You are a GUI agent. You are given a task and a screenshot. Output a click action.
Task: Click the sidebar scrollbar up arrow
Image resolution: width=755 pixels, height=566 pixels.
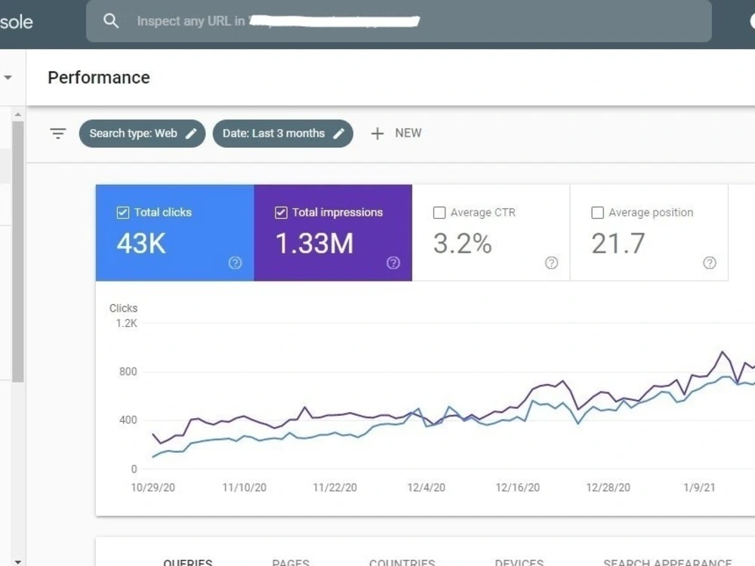[18, 115]
